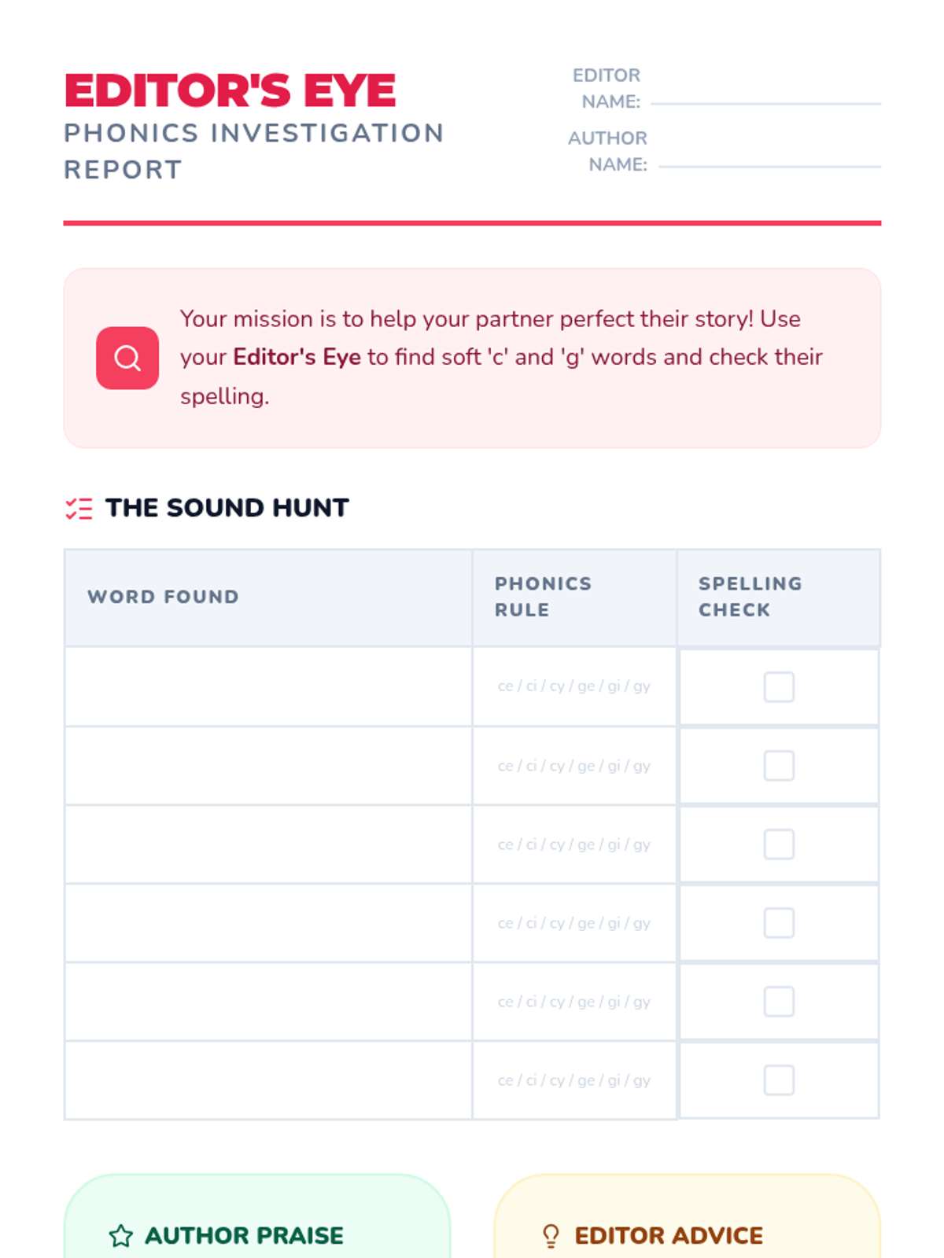Click the first Word Found cell
The height and width of the screenshot is (1258, 944).
point(268,686)
